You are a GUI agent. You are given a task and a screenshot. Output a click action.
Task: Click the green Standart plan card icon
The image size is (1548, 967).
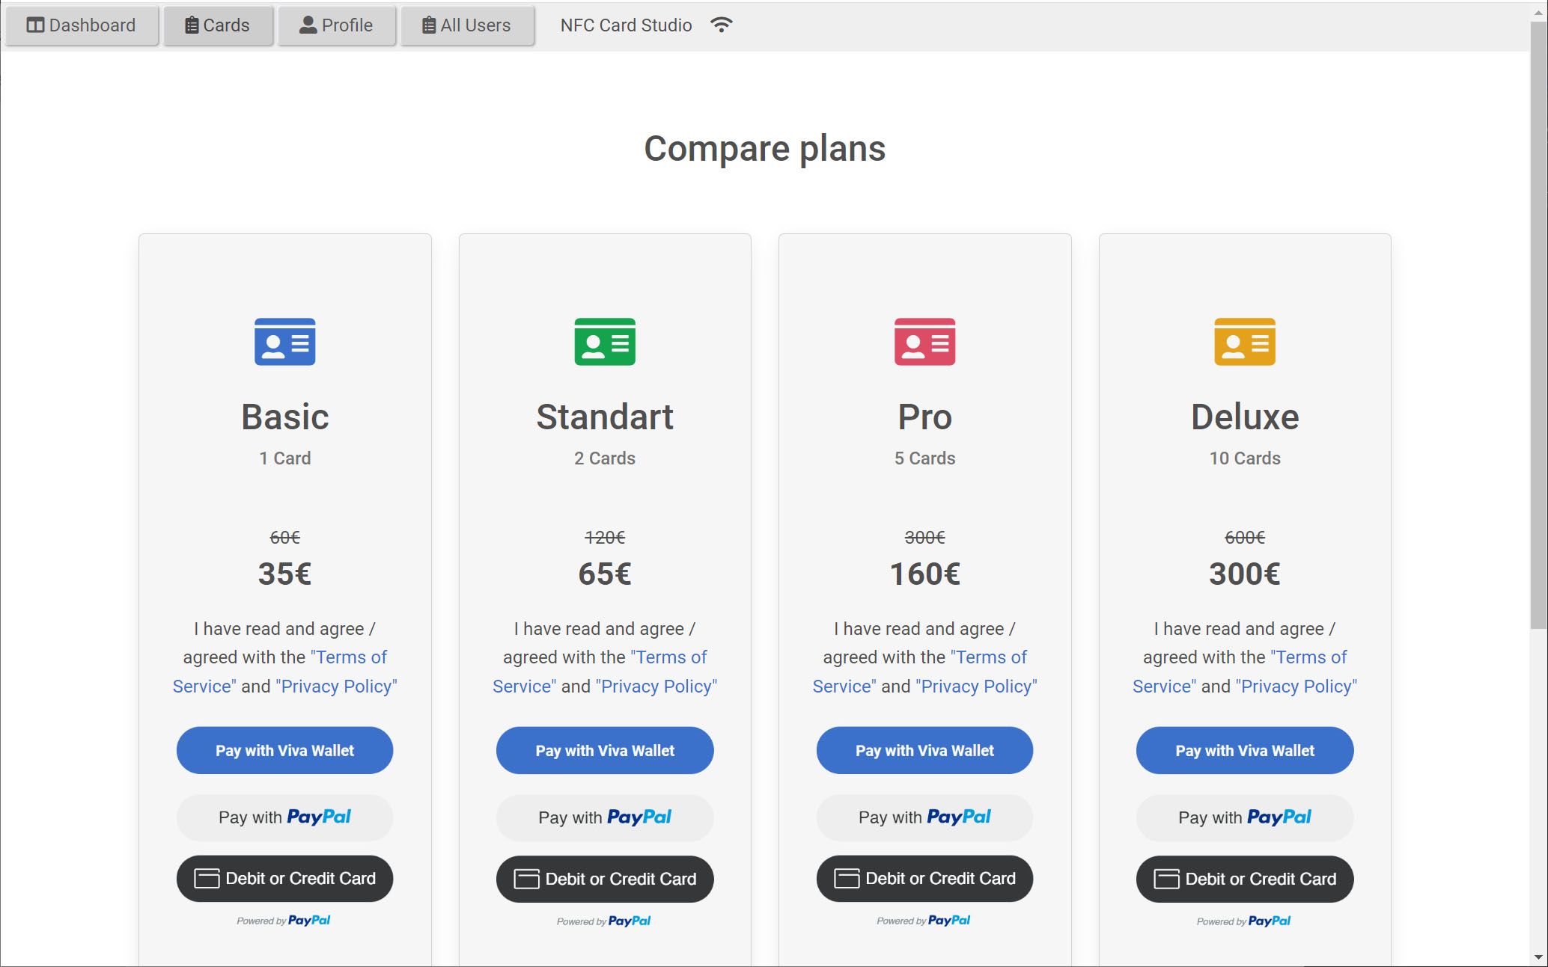(x=604, y=342)
